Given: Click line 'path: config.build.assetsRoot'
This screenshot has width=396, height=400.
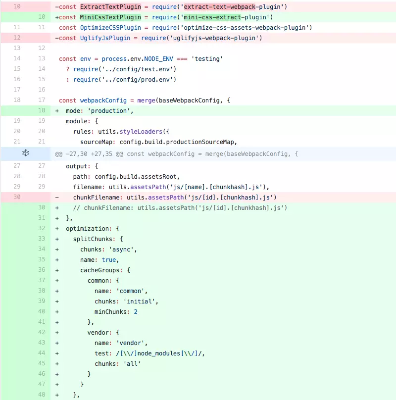Looking at the screenshot, I should [x=126, y=177].
